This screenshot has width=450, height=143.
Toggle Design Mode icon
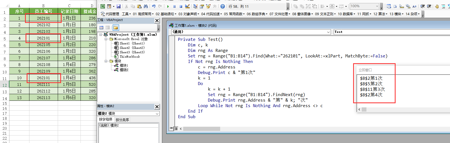(187, 6)
